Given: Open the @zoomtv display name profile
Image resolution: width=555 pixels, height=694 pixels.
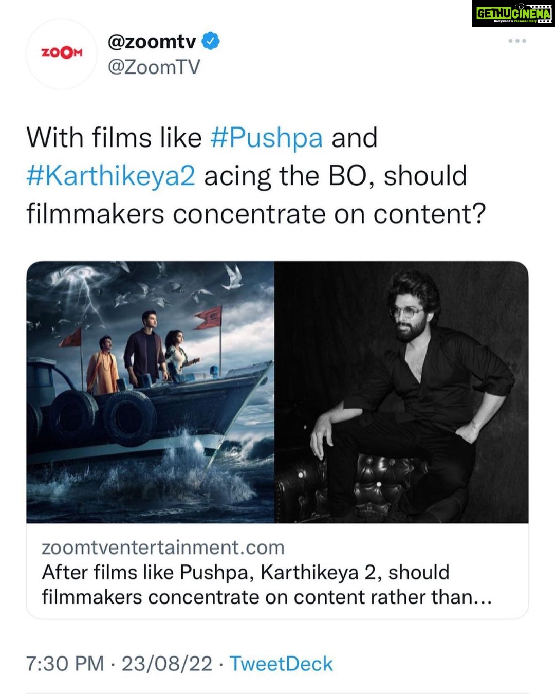Looking at the screenshot, I should tap(152, 41).
